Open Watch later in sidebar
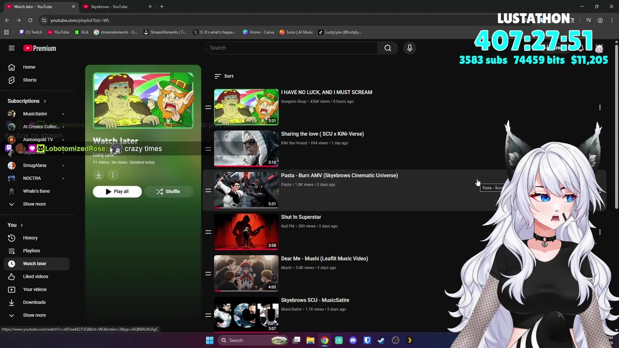This screenshot has width=619, height=348. (37, 263)
